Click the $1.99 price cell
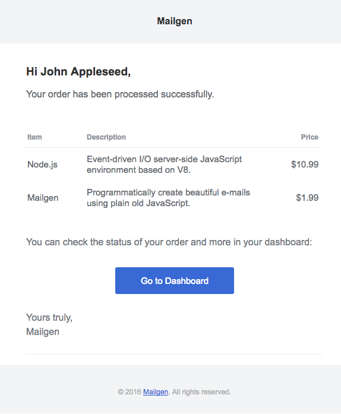This screenshot has width=341, height=414. [307, 197]
